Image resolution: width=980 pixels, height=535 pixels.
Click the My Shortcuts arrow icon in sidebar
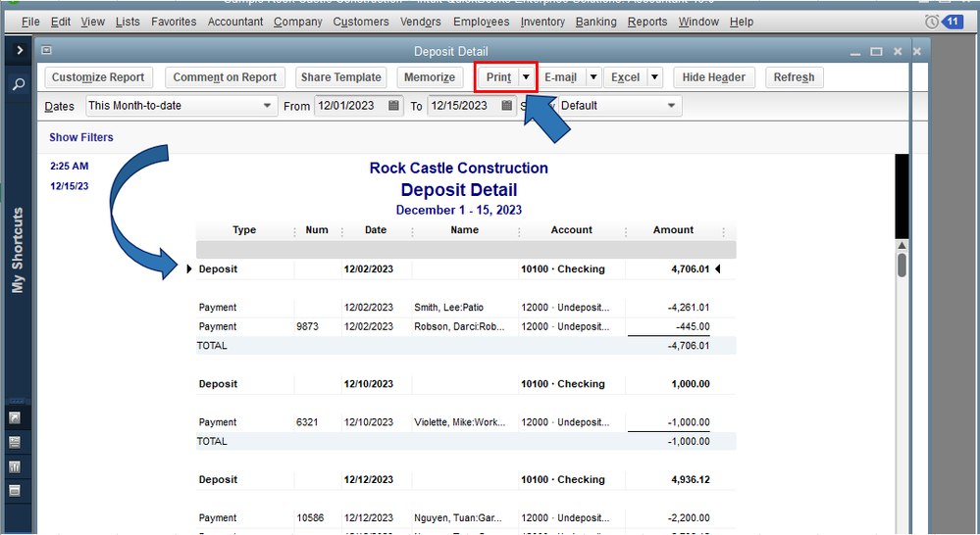pyautogui.click(x=15, y=418)
